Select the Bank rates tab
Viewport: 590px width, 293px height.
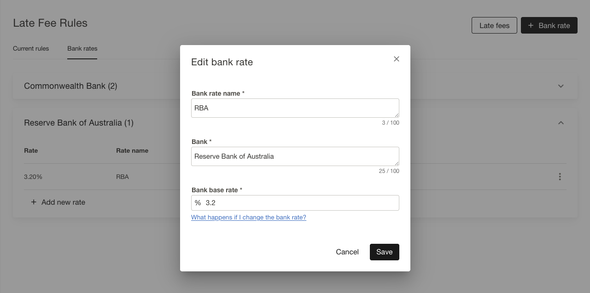pyautogui.click(x=82, y=48)
